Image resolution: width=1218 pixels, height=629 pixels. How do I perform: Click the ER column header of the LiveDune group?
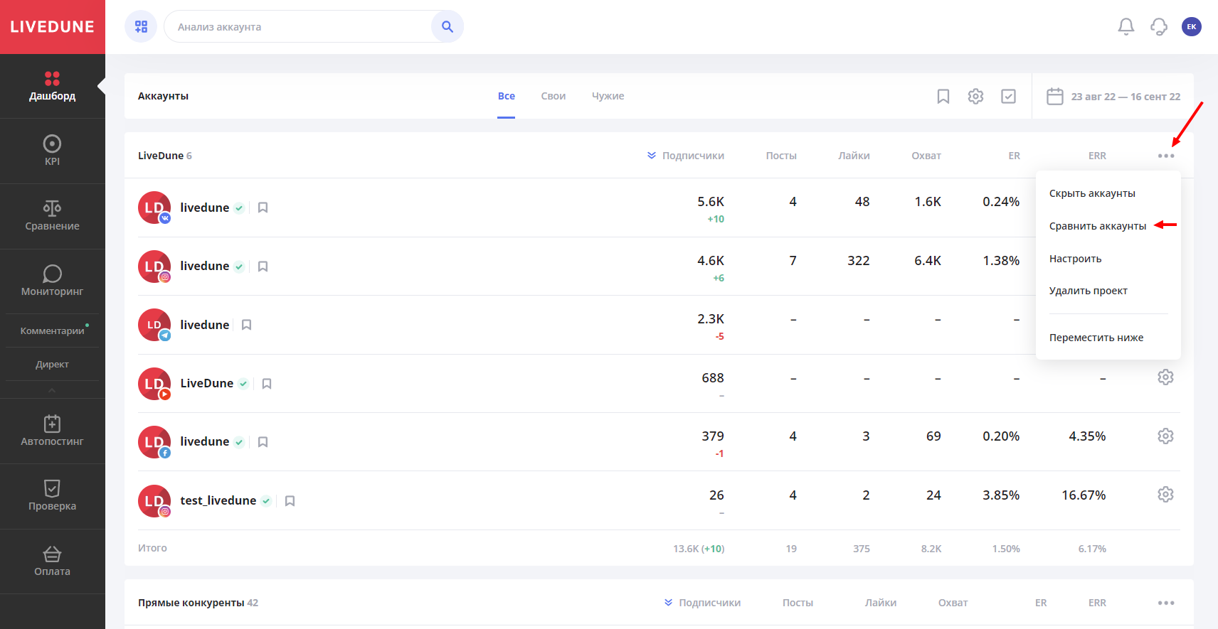click(1015, 156)
